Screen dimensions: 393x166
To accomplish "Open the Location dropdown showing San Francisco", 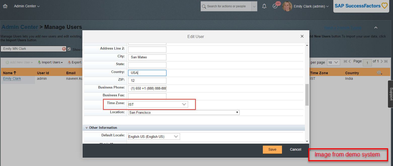I will coord(184,112).
